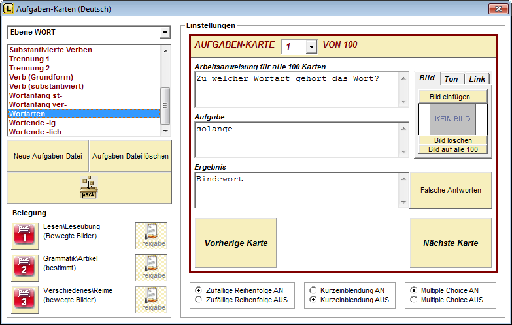Click the Falsche Antworten button

tap(451, 190)
